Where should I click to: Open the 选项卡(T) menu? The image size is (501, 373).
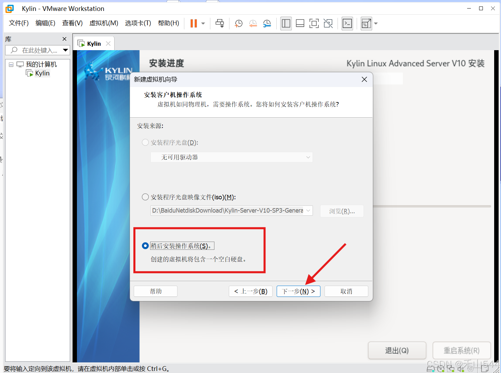[x=138, y=23]
